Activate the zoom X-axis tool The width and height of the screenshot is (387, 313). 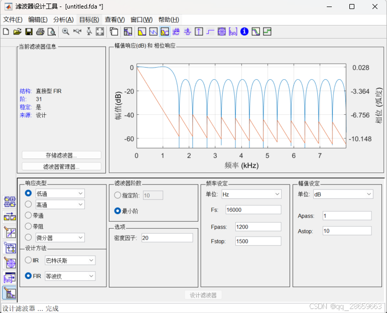[x=77, y=32]
